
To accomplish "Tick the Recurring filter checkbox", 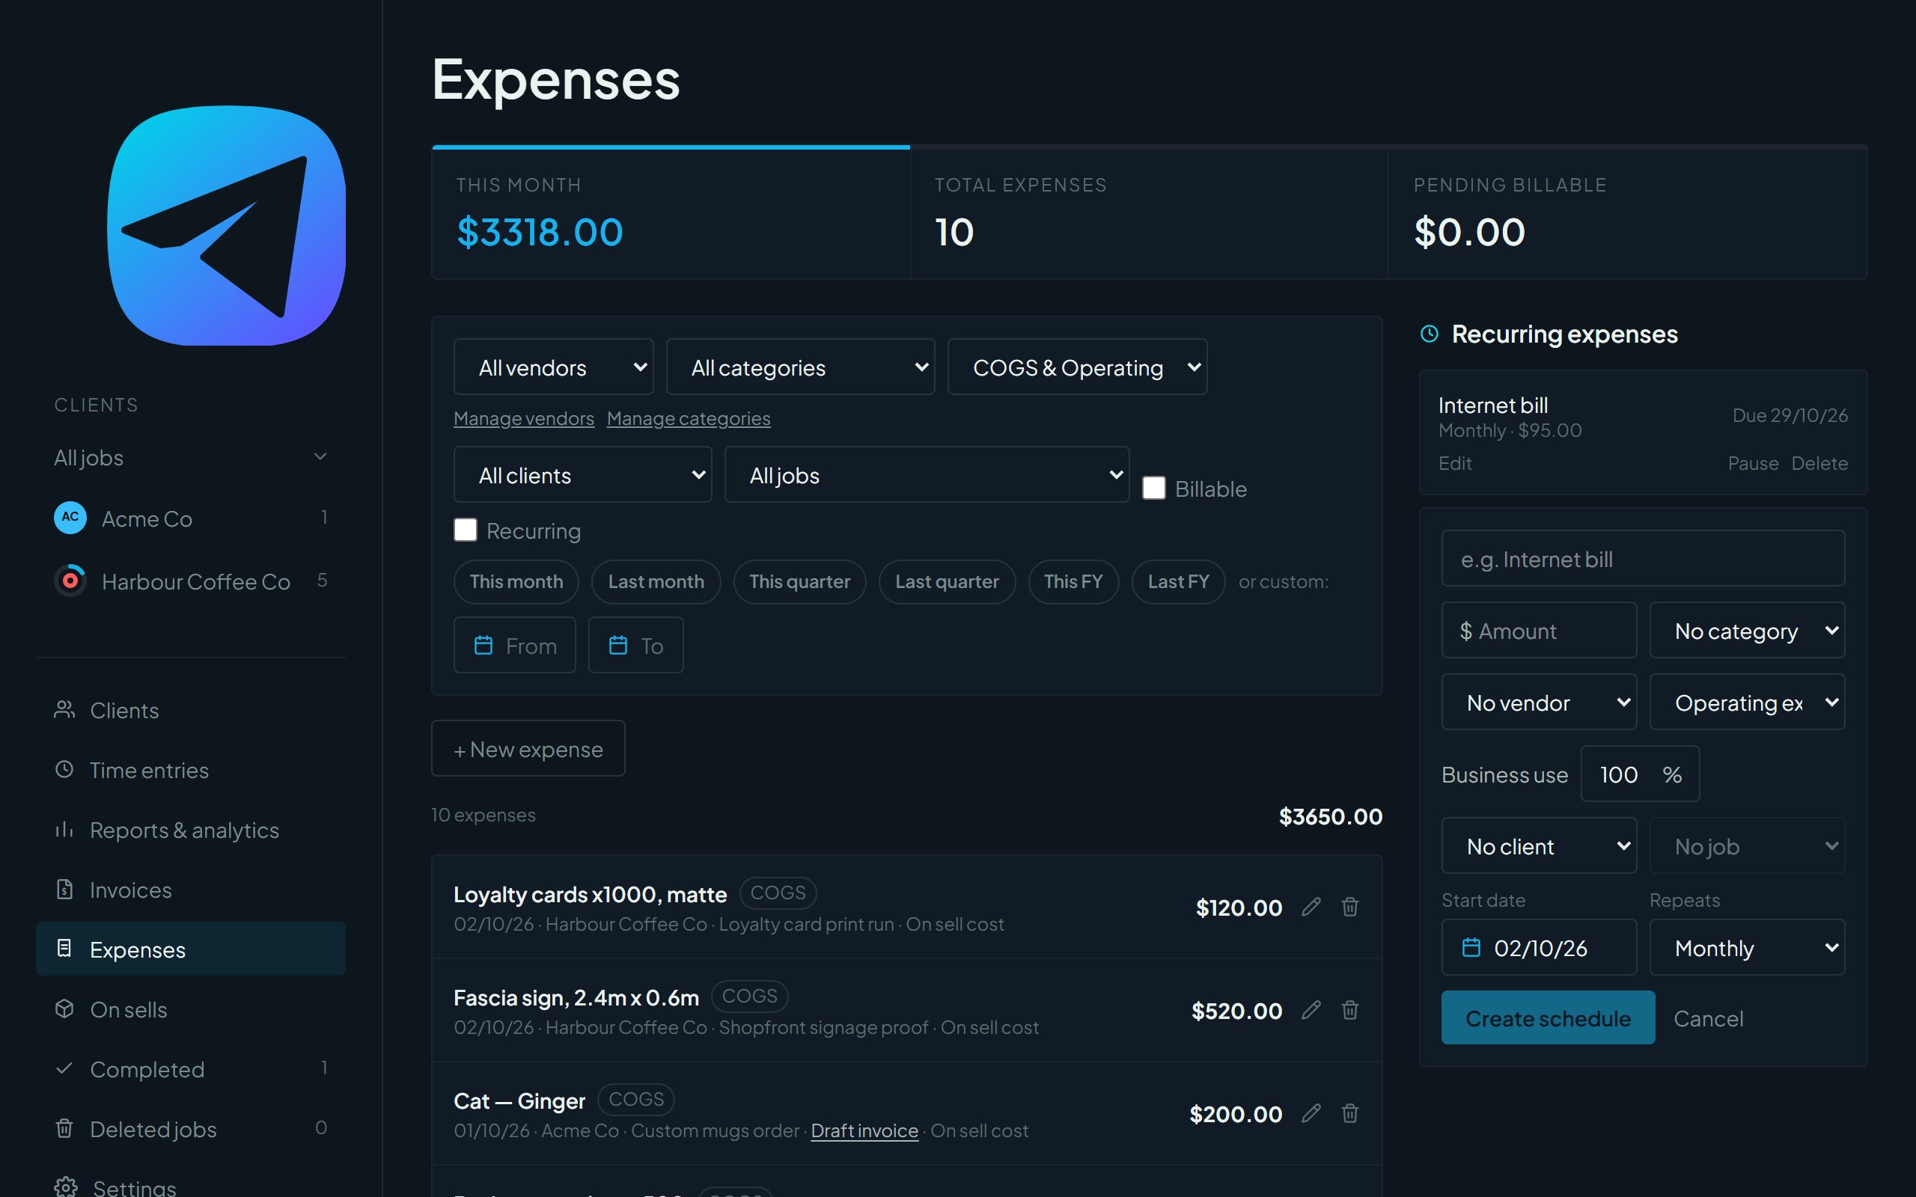I will [466, 530].
